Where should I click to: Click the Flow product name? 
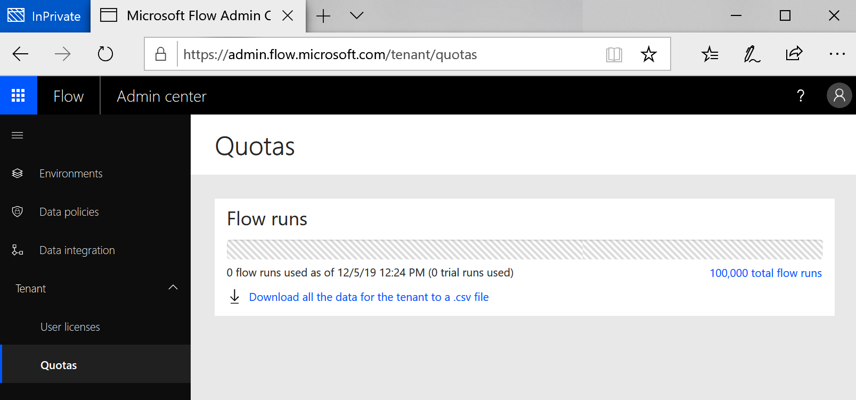68,96
